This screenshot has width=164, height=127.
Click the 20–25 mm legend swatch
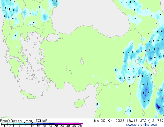[46, 124]
